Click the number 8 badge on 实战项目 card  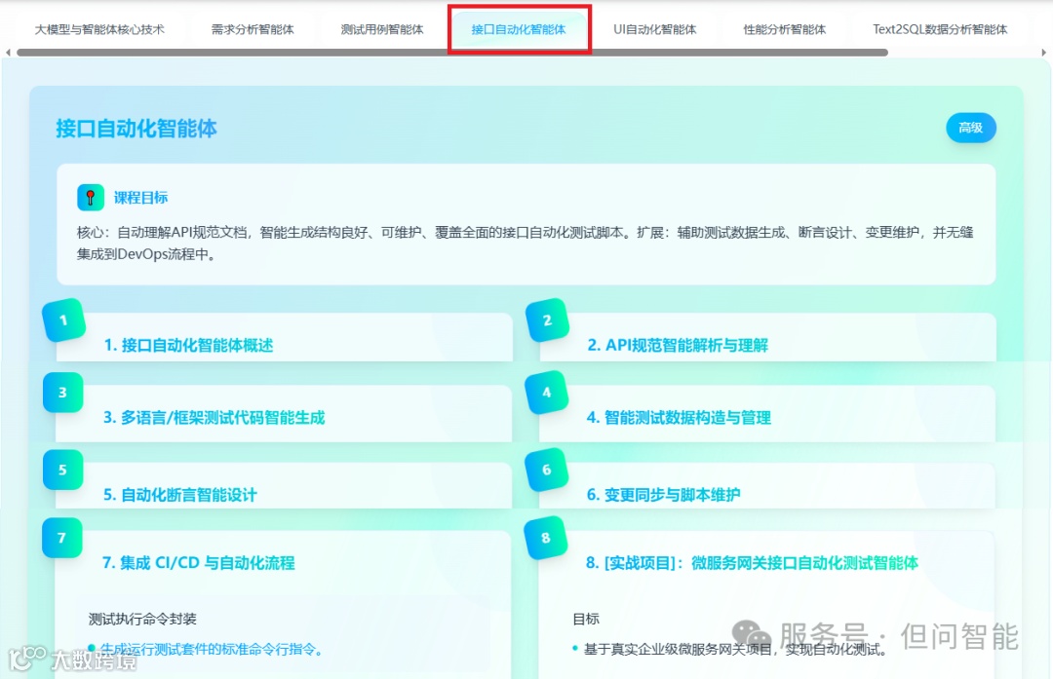click(547, 538)
